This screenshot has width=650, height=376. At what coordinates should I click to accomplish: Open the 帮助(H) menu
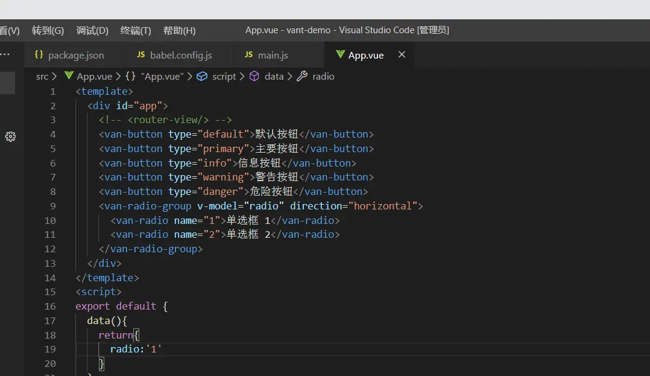[179, 31]
